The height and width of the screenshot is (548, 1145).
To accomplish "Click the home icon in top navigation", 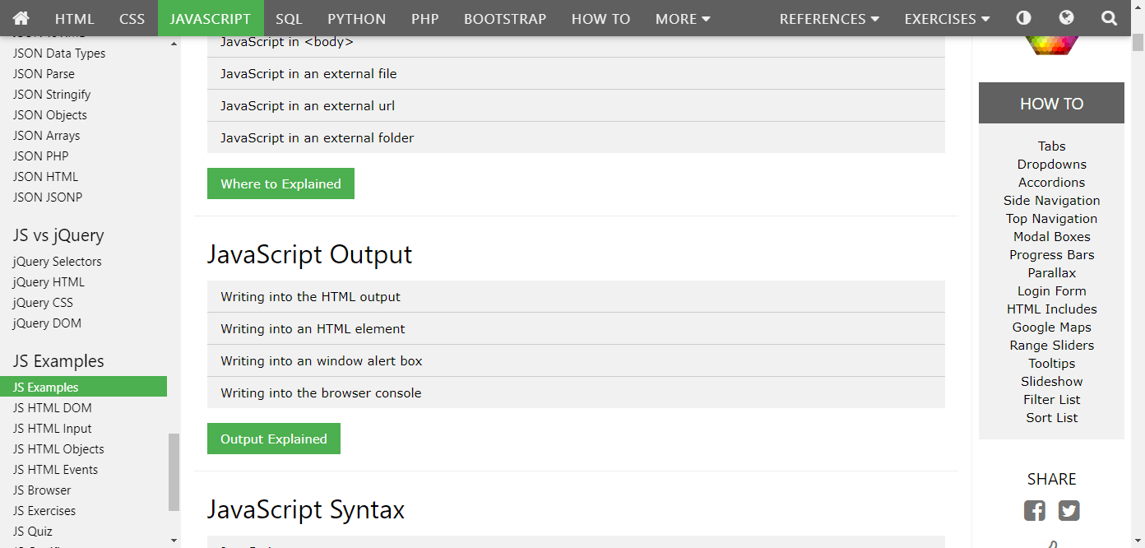I will click(x=21, y=18).
